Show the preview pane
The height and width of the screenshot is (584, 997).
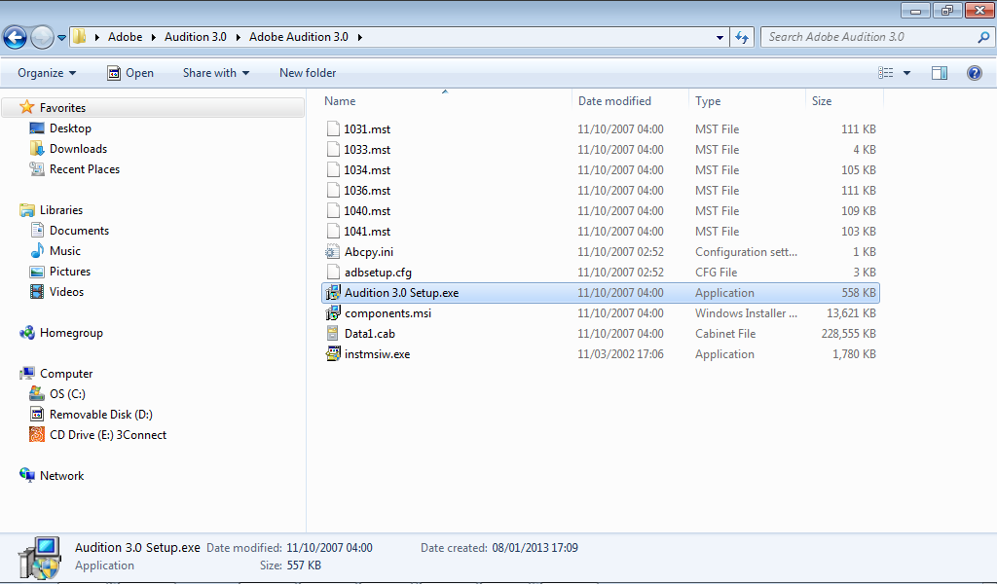coord(940,73)
